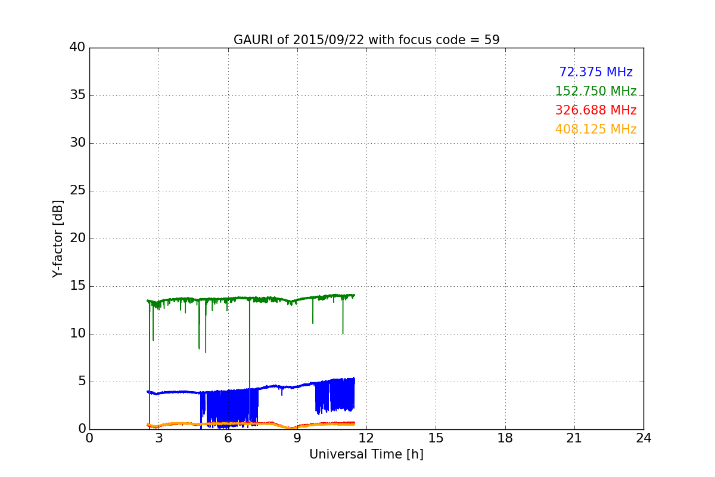The height and width of the screenshot is (477, 715).
Task: Click the x-axis tick label 3
Action: tap(158, 438)
